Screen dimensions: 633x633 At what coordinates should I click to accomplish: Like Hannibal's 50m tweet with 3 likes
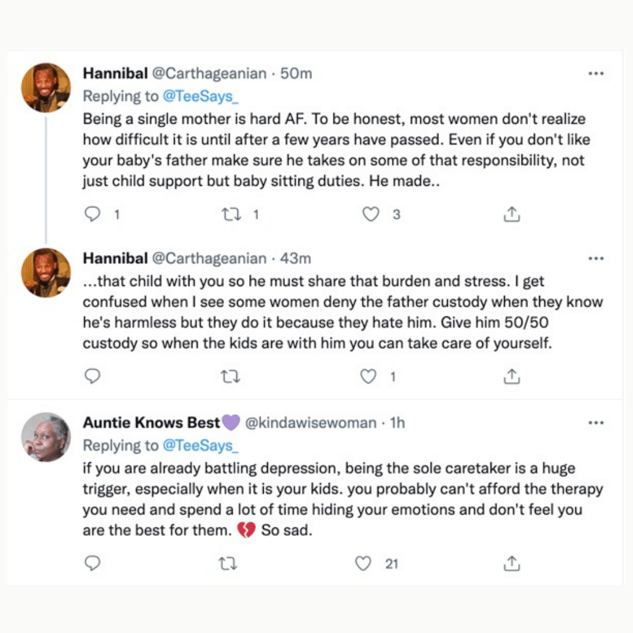[x=370, y=215]
